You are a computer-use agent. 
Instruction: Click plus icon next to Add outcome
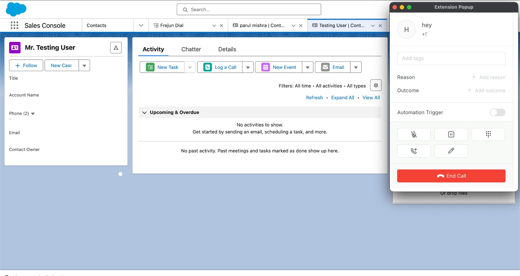point(469,90)
